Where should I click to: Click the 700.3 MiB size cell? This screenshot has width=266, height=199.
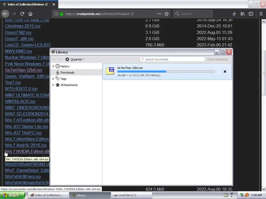point(155,45)
